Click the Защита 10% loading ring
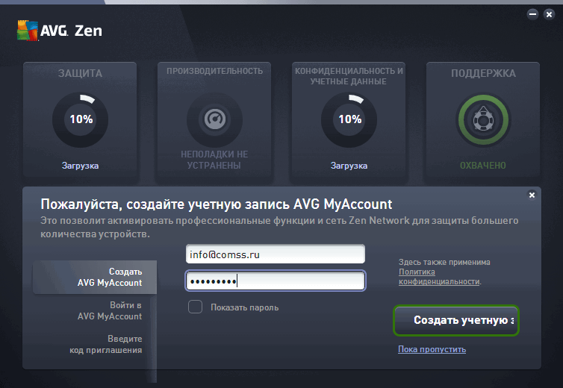This screenshot has height=388, width=563. [x=81, y=119]
